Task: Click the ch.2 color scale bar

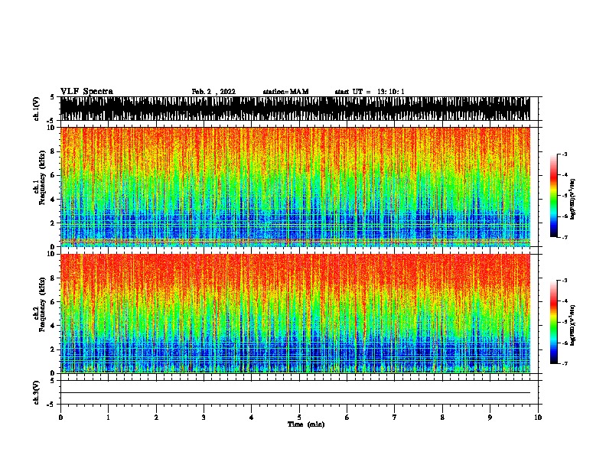Action: click(x=554, y=322)
